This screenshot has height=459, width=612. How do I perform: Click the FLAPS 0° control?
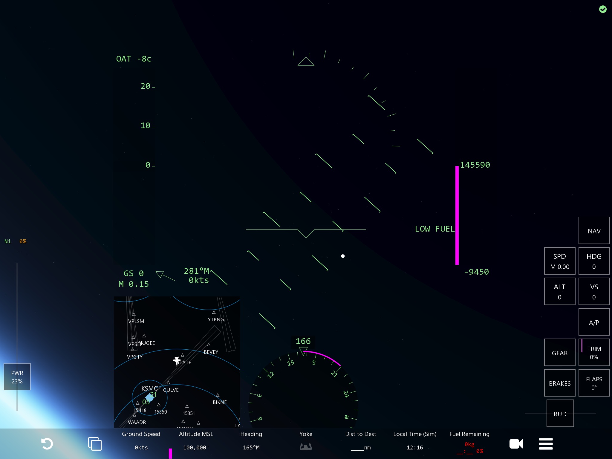(x=594, y=383)
